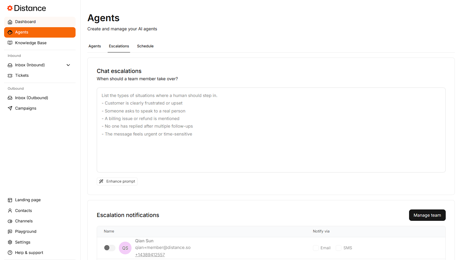The width and height of the screenshot is (459, 260).
Task: Click the Manage team button
Action: point(427,215)
